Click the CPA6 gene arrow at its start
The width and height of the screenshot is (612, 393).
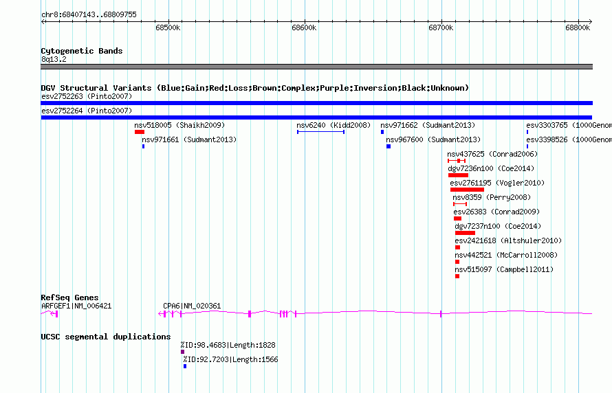(x=160, y=314)
